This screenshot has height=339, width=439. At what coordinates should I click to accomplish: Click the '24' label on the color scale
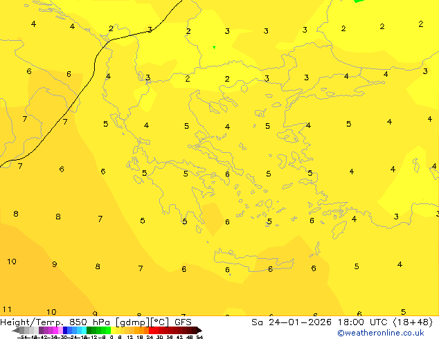point(150,337)
